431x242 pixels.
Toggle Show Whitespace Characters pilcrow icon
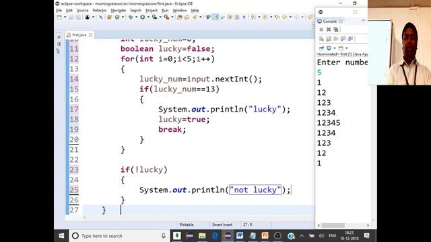(x=244, y=17)
